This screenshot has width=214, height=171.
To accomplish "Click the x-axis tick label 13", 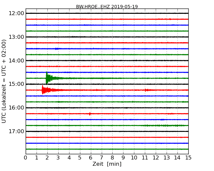I will click(x=167, y=158).
